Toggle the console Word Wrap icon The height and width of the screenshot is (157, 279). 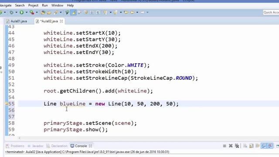[258, 146]
